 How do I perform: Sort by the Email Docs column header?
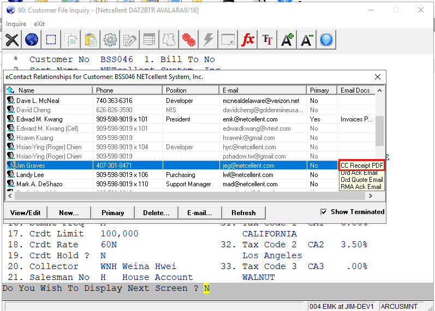[356, 90]
